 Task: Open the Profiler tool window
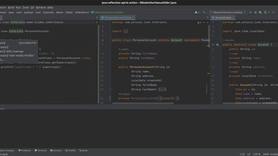(70, 150)
